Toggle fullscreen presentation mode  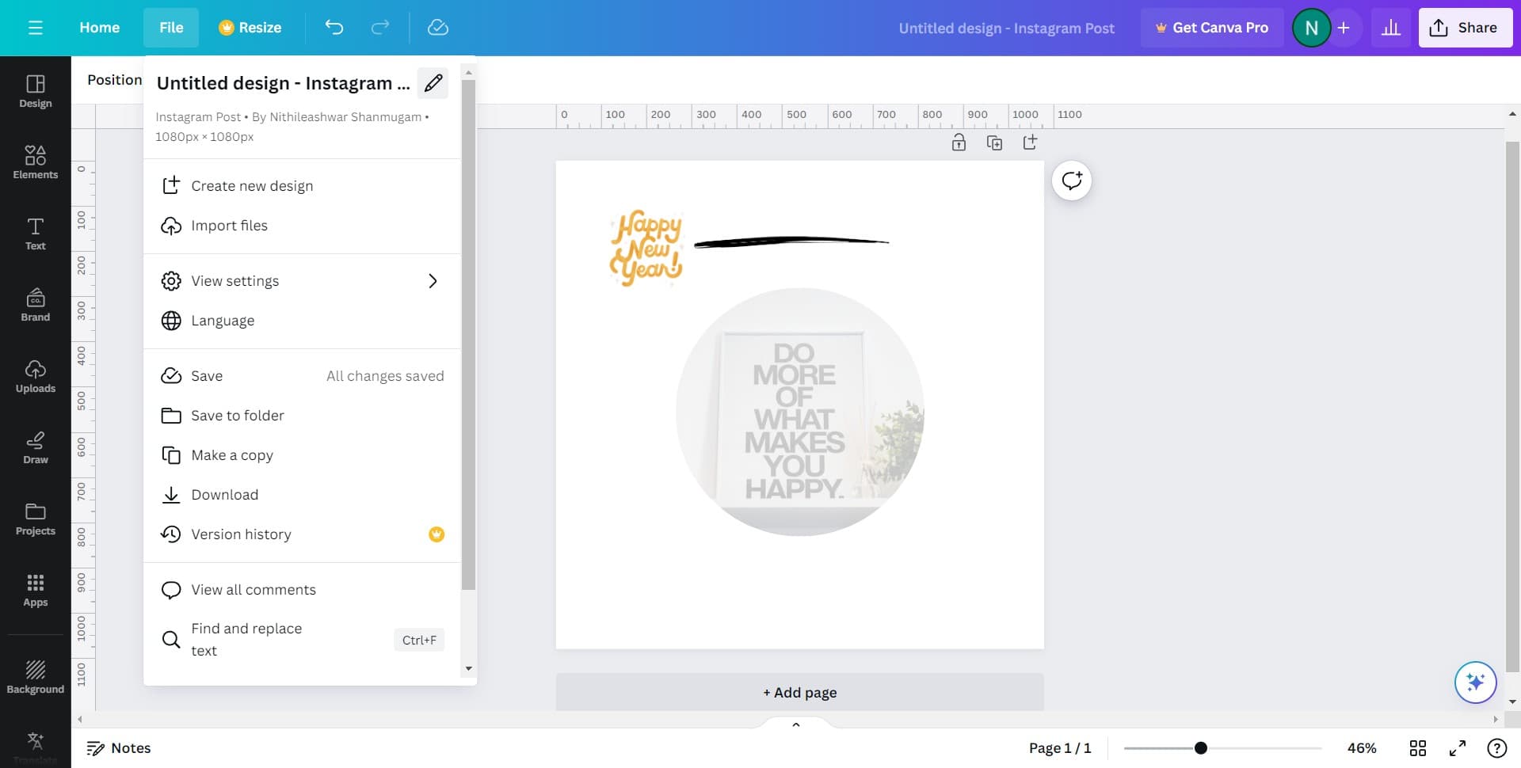pyautogui.click(x=1457, y=748)
